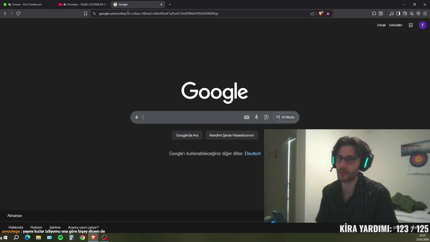This screenshot has height=242, width=430.
Task: Click the Almanya location text
Action: (14, 216)
